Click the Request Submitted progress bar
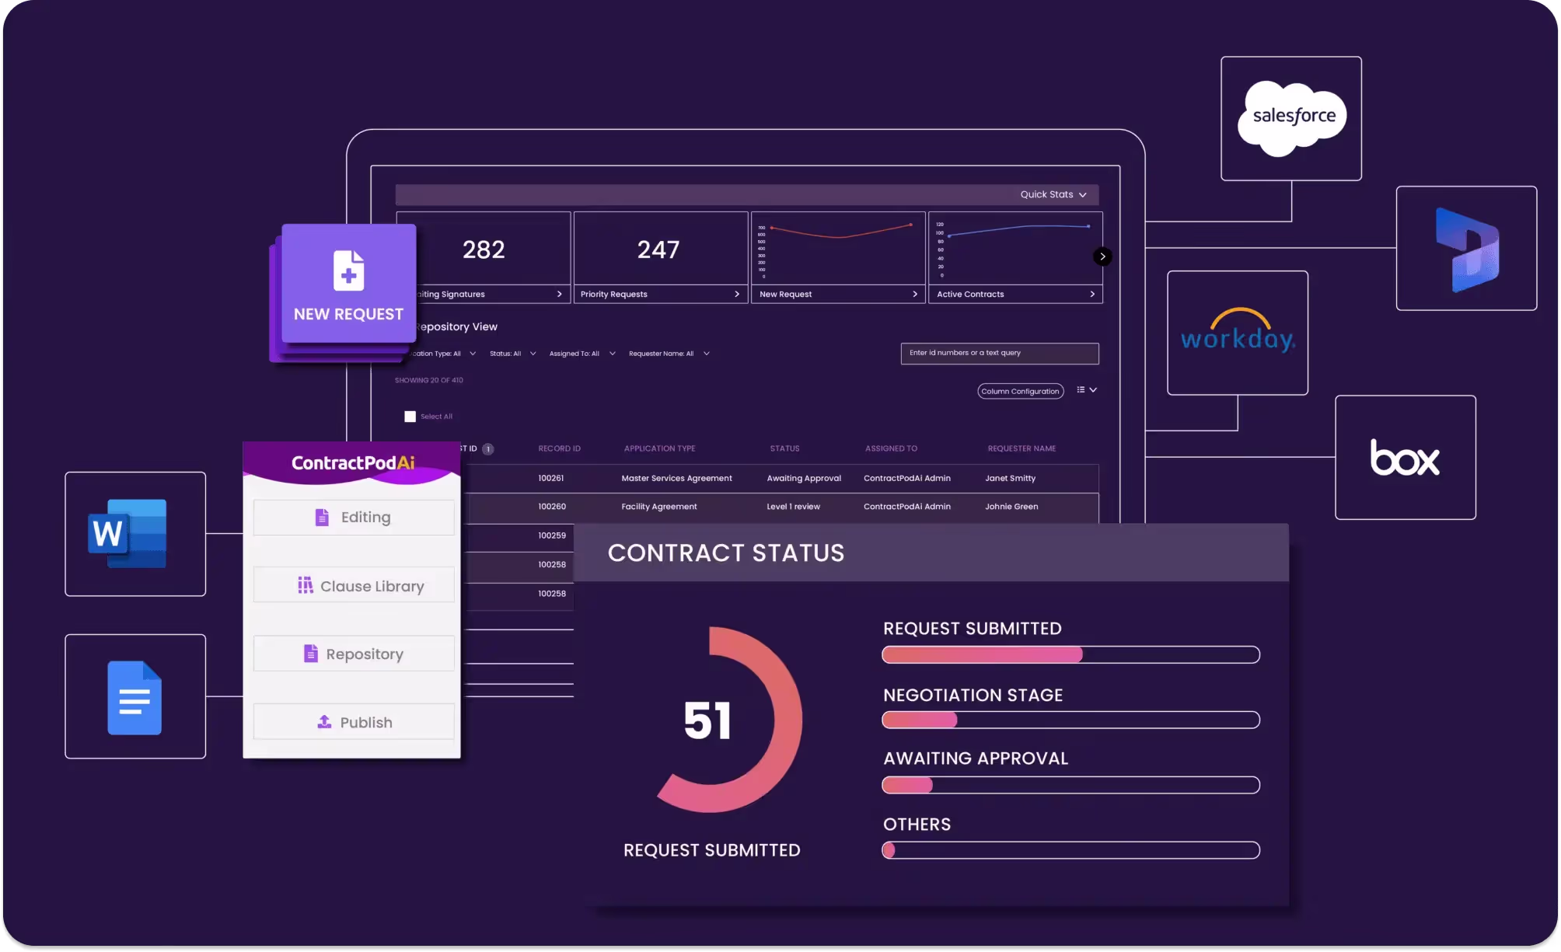The image size is (1561, 952). point(1070,655)
